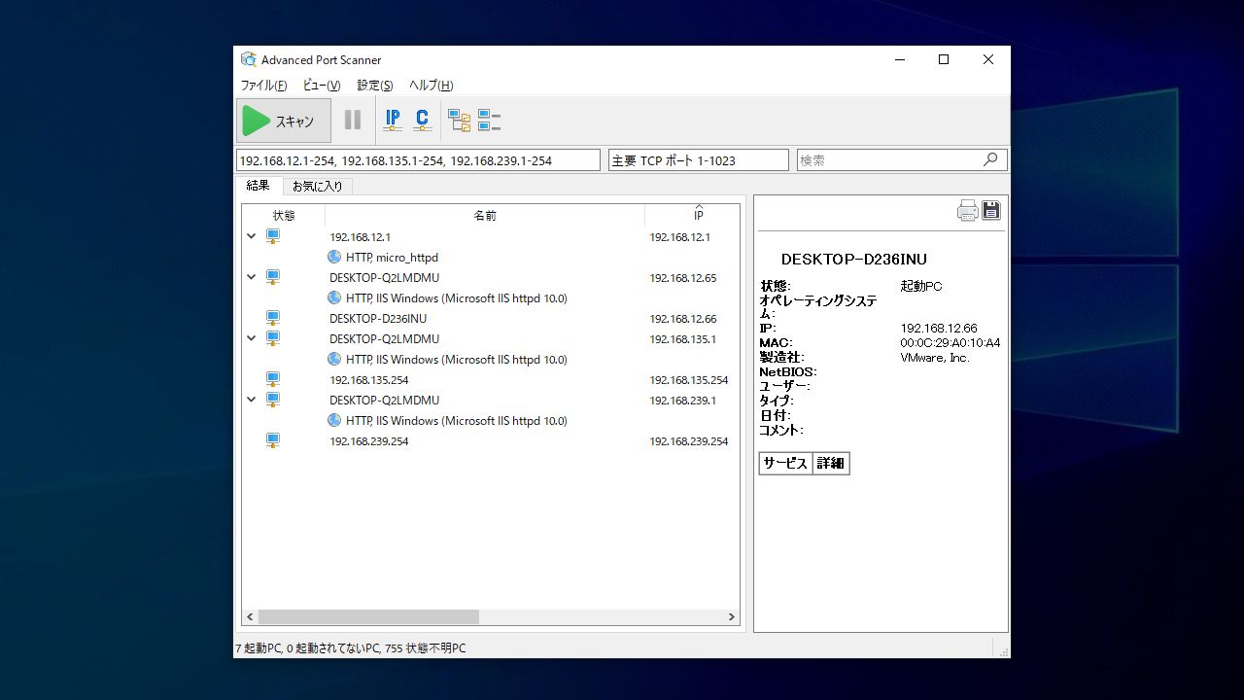
Task: Click computer icon for DESKTOP-D236INU
Action: click(273, 318)
